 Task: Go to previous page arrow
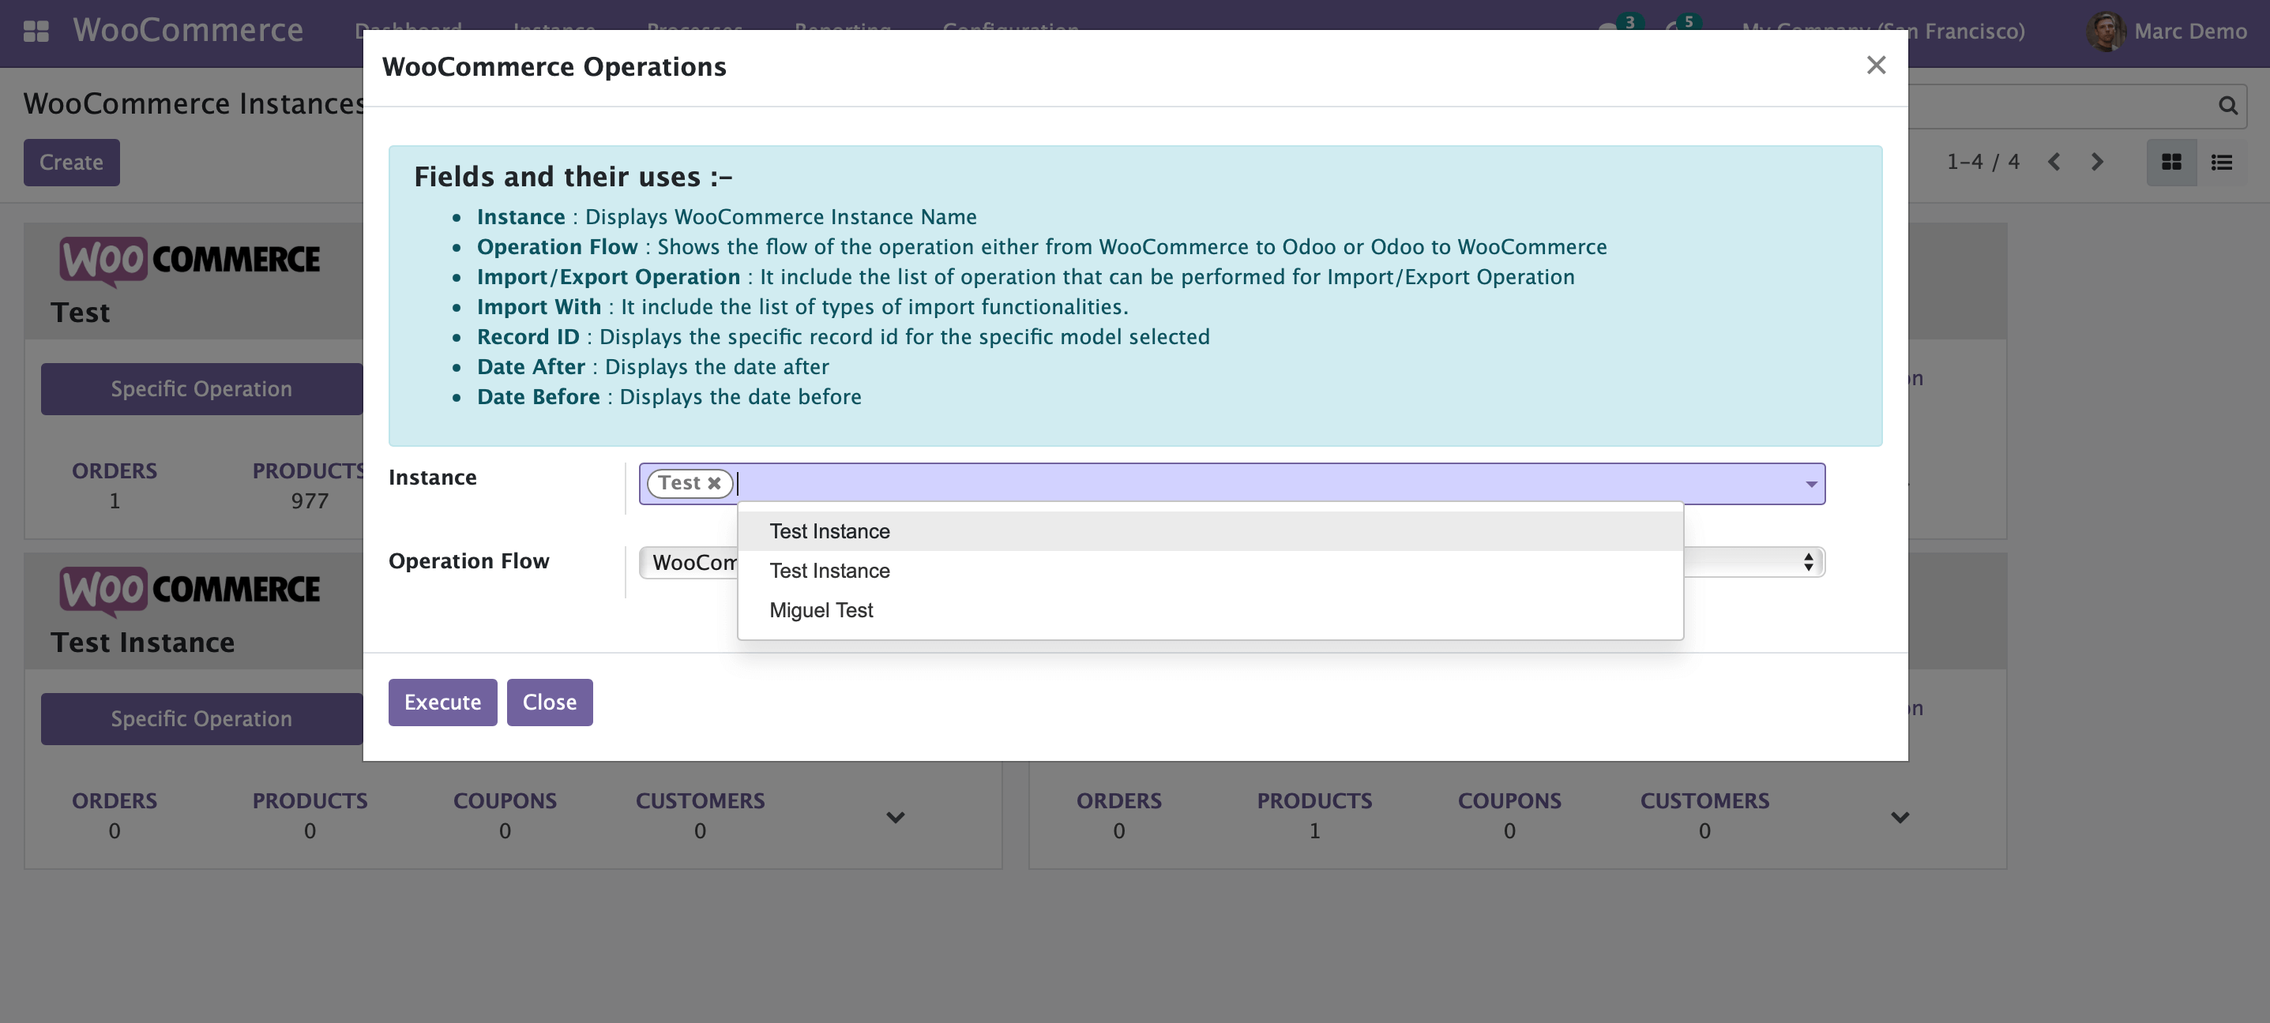point(2054,162)
